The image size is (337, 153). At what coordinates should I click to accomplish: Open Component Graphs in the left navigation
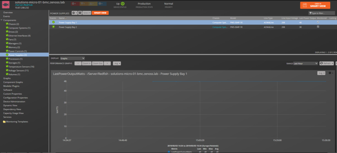pos(13,82)
